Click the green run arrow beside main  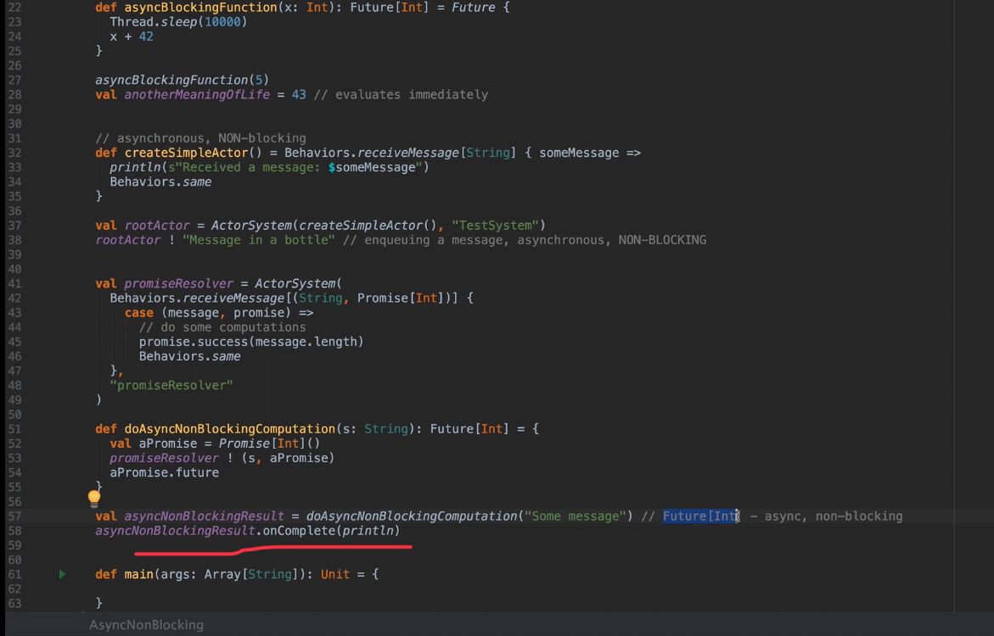point(62,575)
